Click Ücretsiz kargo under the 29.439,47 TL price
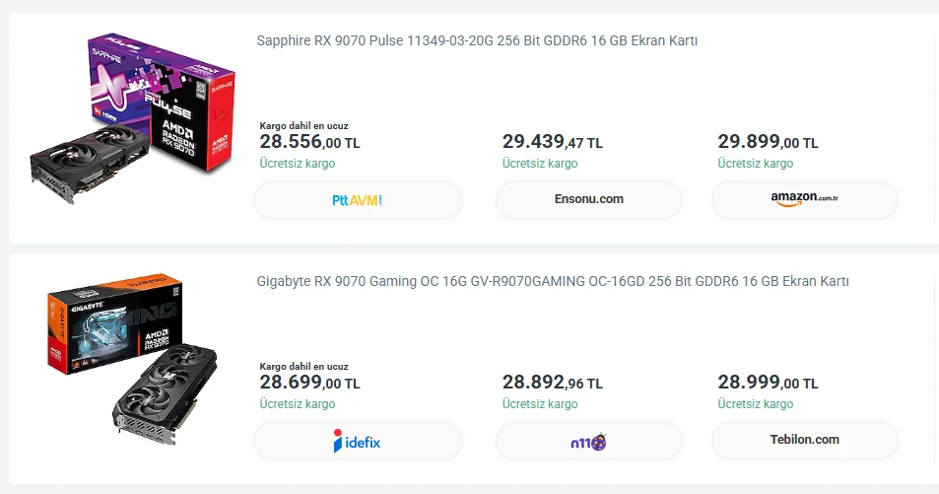Screen dimensions: 939x494 (x=539, y=164)
